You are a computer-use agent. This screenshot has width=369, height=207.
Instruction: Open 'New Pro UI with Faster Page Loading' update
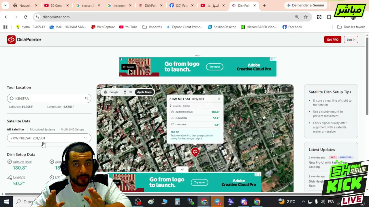click(x=328, y=165)
